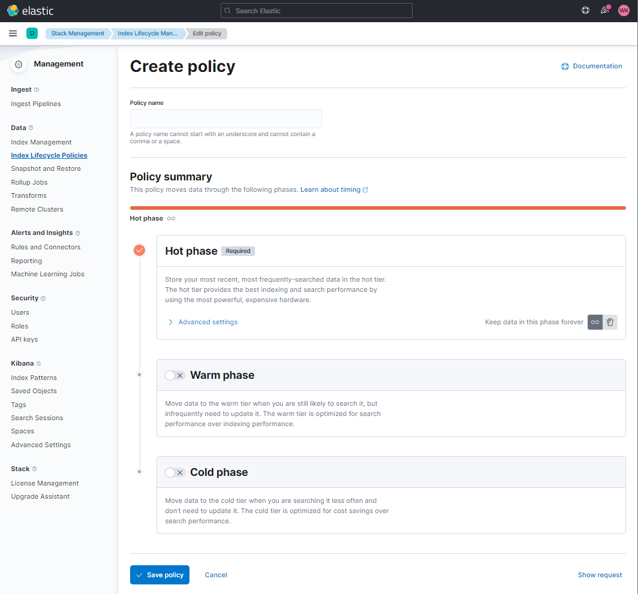Click the green D space selector
This screenshot has height=594, width=638.
click(32, 34)
